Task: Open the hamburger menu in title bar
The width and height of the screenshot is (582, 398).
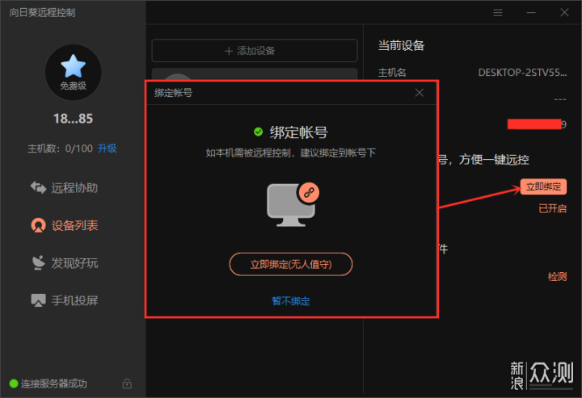Action: point(498,13)
